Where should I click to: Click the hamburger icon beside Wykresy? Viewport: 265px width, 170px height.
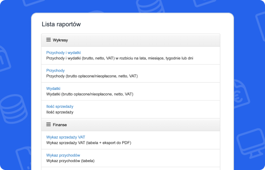pyautogui.click(x=48, y=40)
